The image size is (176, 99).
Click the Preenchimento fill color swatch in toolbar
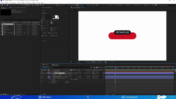coord(78,5)
